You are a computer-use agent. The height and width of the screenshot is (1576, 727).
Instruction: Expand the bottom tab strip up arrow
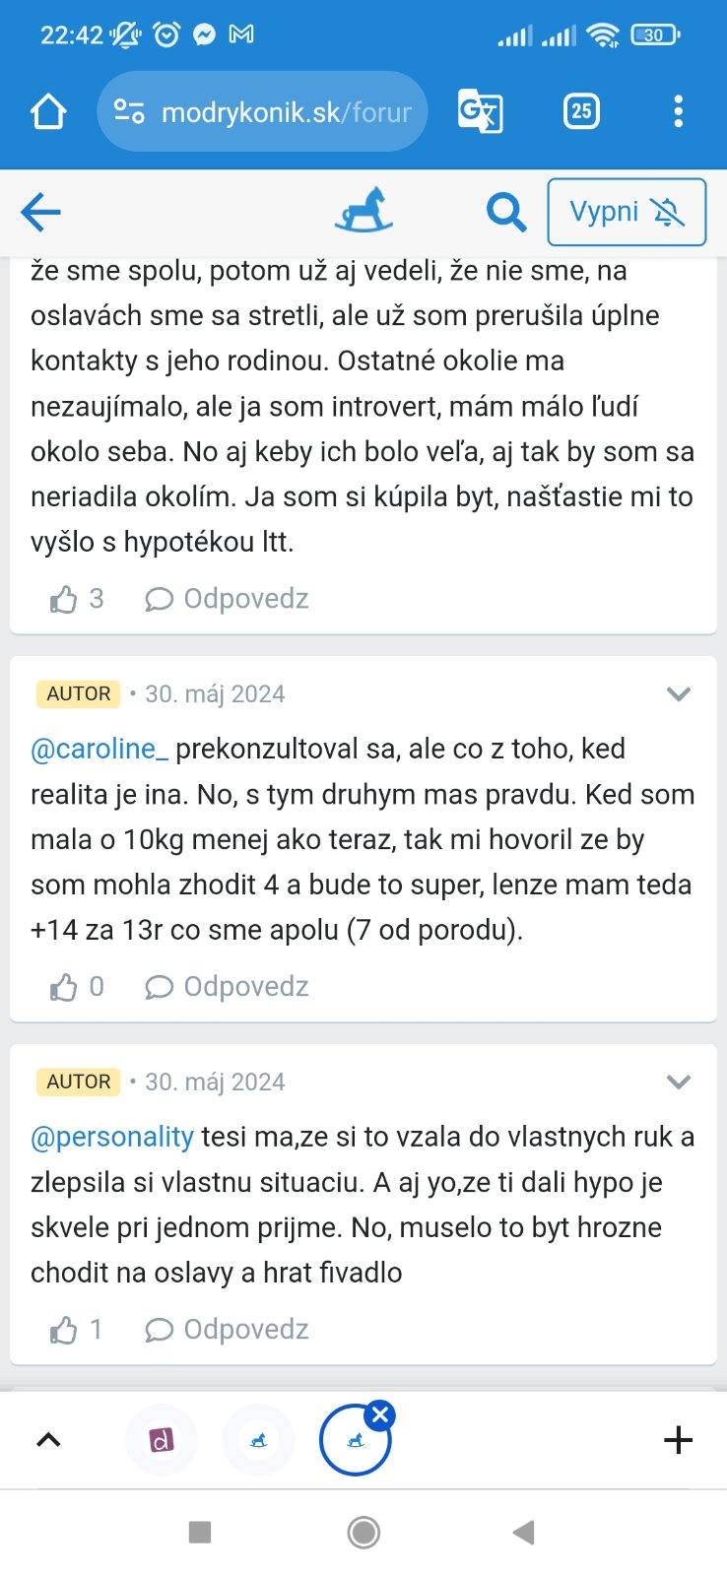click(48, 1440)
